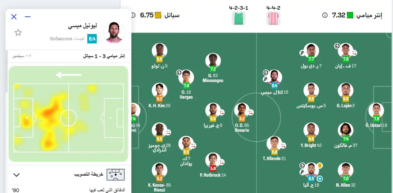Screen dimensions: 393x193
Task: Select Inter Miami pink 4-4-2 jersey icon
Action: coord(273,19)
